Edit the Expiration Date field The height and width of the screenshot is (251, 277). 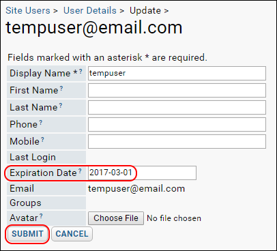tap(142, 173)
